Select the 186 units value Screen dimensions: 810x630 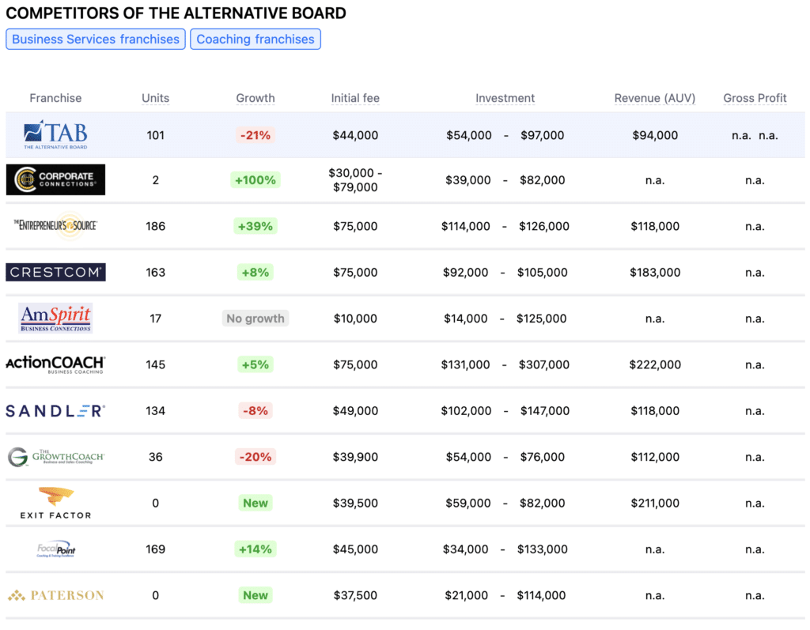[x=156, y=226]
